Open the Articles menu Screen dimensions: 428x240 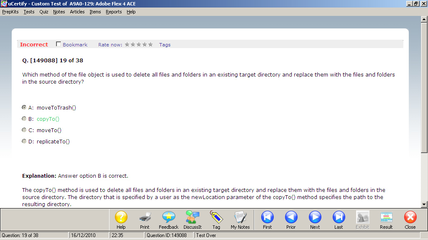pos(77,12)
